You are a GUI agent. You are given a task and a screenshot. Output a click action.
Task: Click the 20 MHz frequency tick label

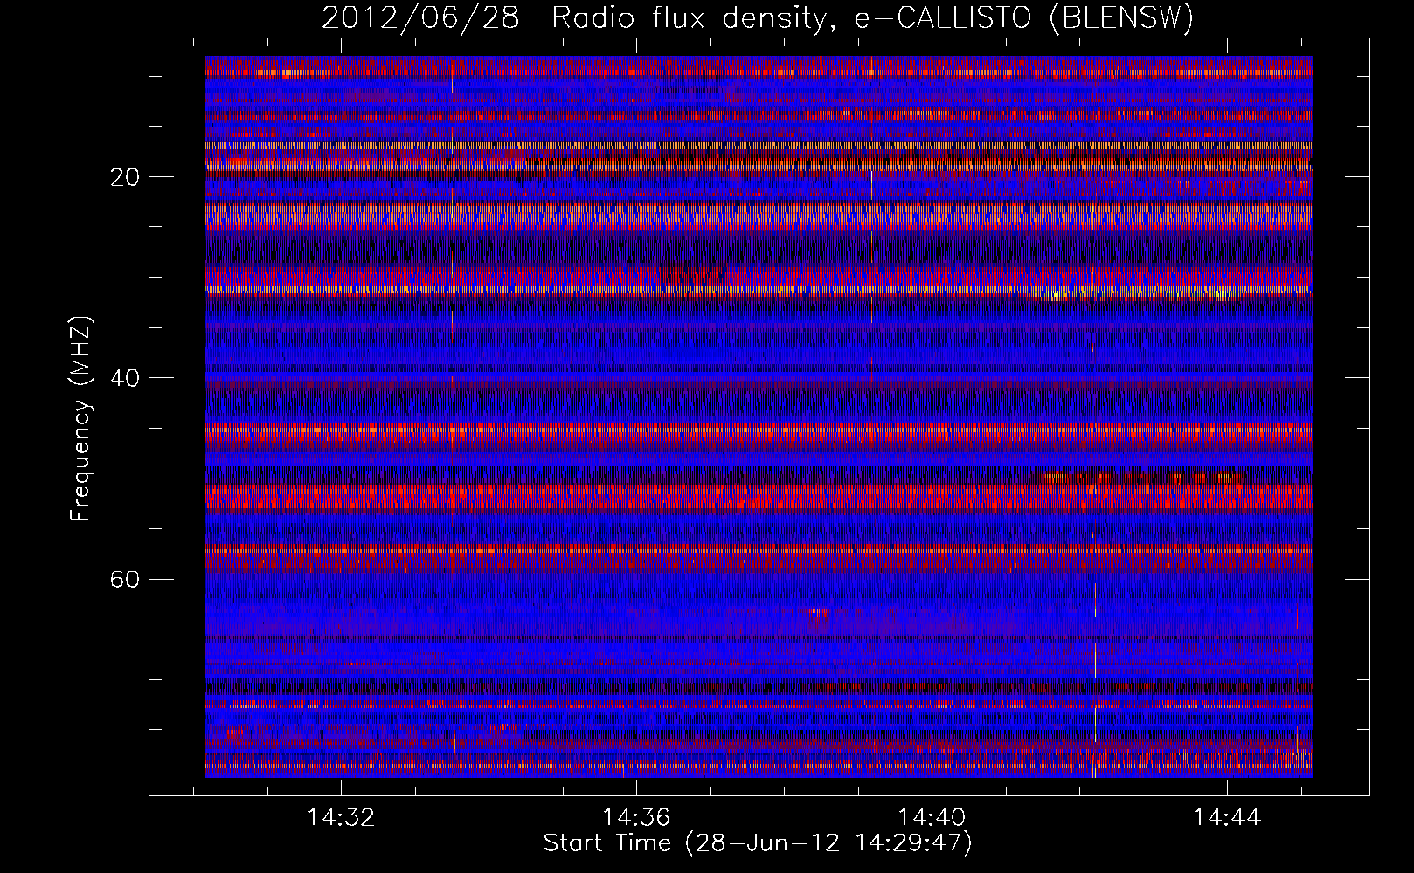tap(126, 177)
